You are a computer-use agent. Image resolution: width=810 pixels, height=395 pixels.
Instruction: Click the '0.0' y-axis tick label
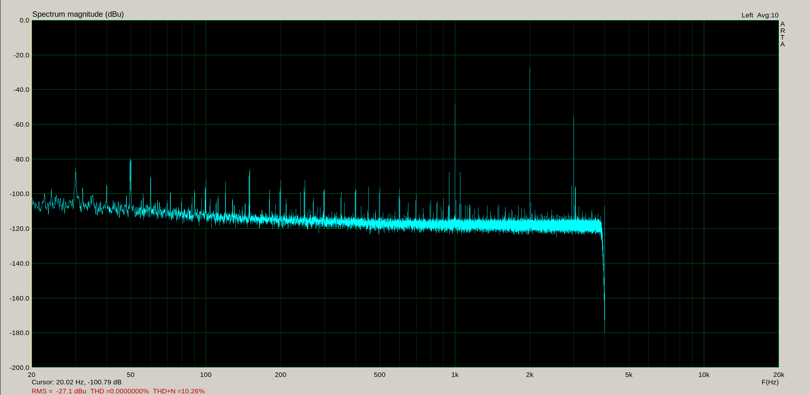25,20
